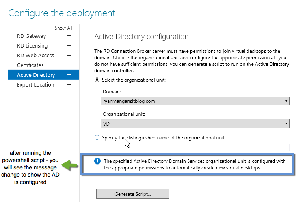This screenshot has height=210, width=298.
Task: Expand the RD Gateway plus icon
Action: (x=69, y=36)
